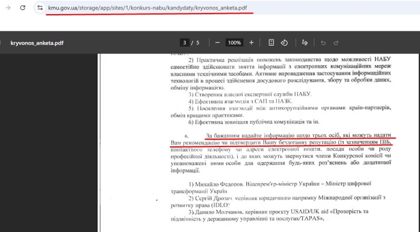Click text 'USAID/UK aid' in the document
The image size is (420, 232).
(x=309, y=212)
